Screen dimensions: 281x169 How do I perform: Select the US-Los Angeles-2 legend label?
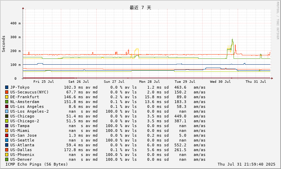pyautogui.click(x=29, y=111)
